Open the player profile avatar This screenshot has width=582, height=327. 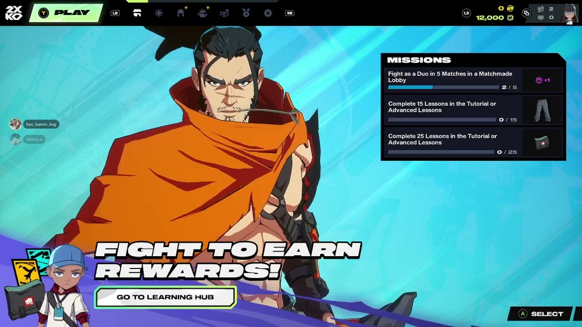click(x=570, y=13)
